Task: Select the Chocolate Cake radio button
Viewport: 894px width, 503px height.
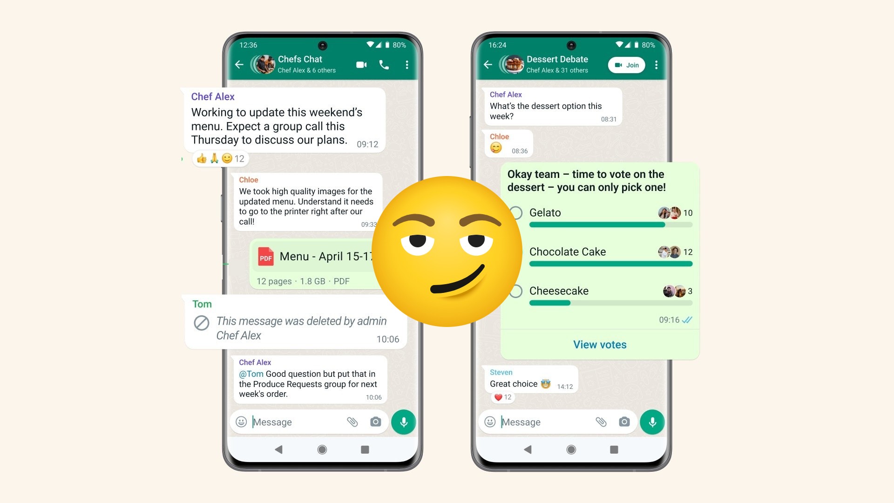Action: coord(518,251)
